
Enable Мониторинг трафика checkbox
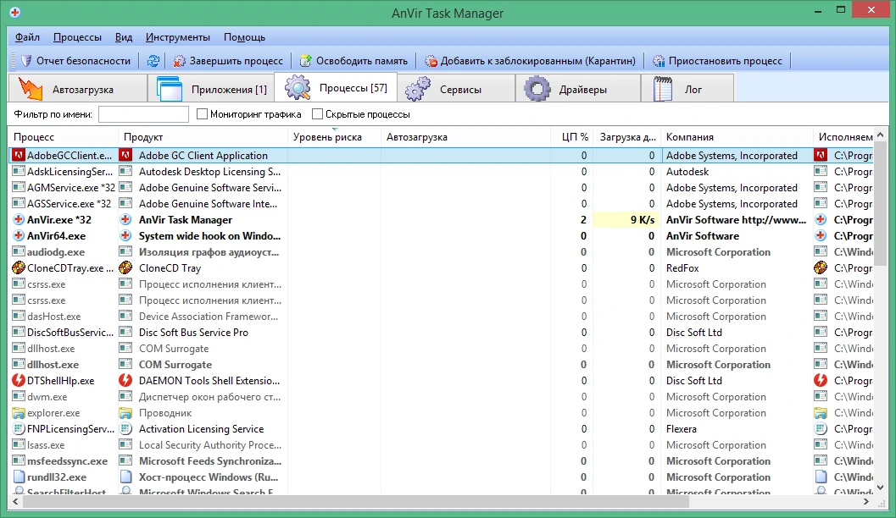(x=202, y=114)
